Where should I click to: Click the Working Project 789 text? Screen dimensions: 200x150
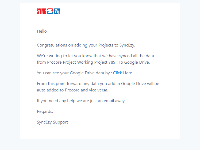point(96,62)
